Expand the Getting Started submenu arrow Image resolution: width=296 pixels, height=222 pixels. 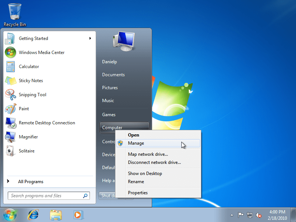(90, 38)
